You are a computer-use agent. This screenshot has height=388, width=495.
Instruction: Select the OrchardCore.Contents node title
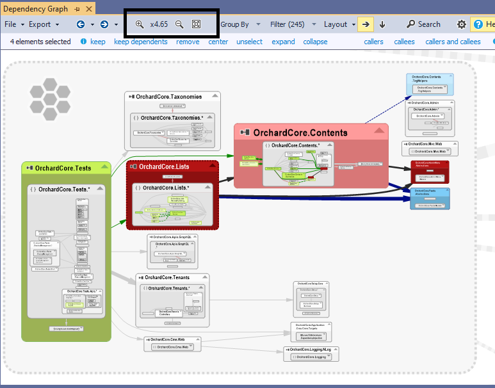pyautogui.click(x=300, y=133)
